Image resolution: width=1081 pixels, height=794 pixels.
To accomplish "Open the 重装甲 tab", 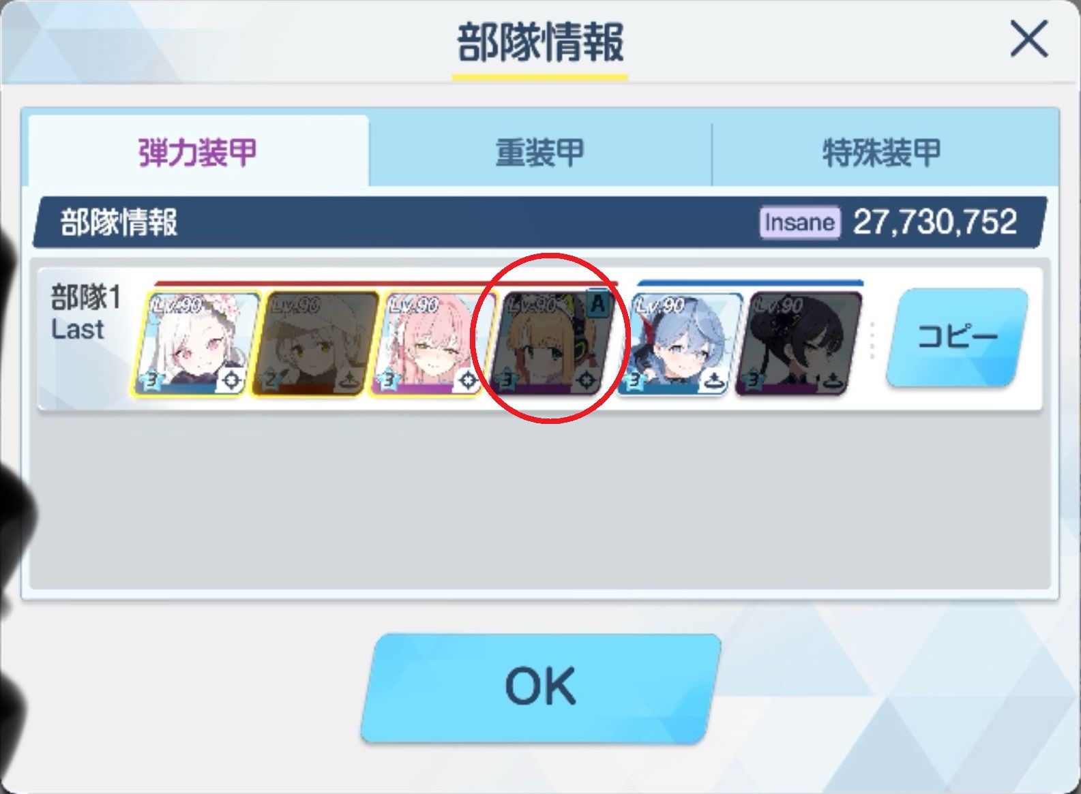I will [540, 152].
